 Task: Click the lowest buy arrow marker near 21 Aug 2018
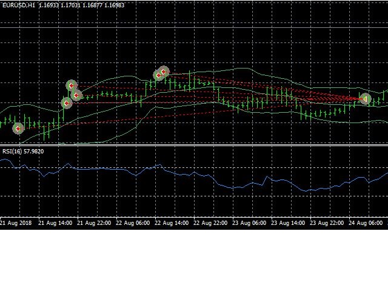point(18,129)
